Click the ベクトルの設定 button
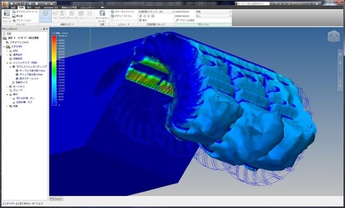The image size is (345, 208). (x=185, y=20)
